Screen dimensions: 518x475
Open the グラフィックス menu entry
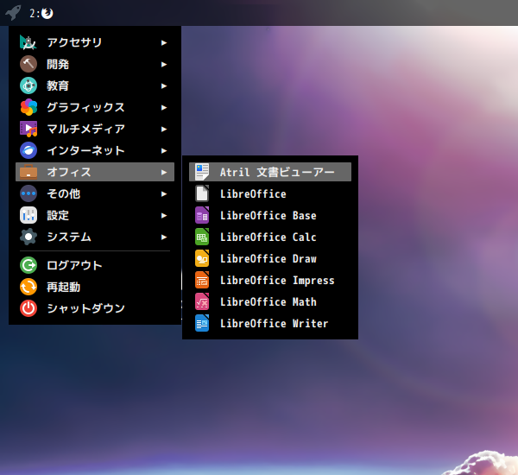click(95, 107)
